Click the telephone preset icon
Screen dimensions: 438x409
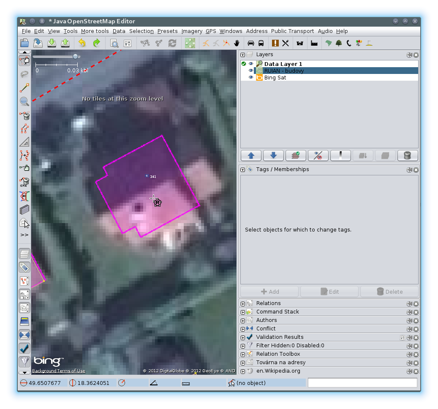(x=348, y=43)
